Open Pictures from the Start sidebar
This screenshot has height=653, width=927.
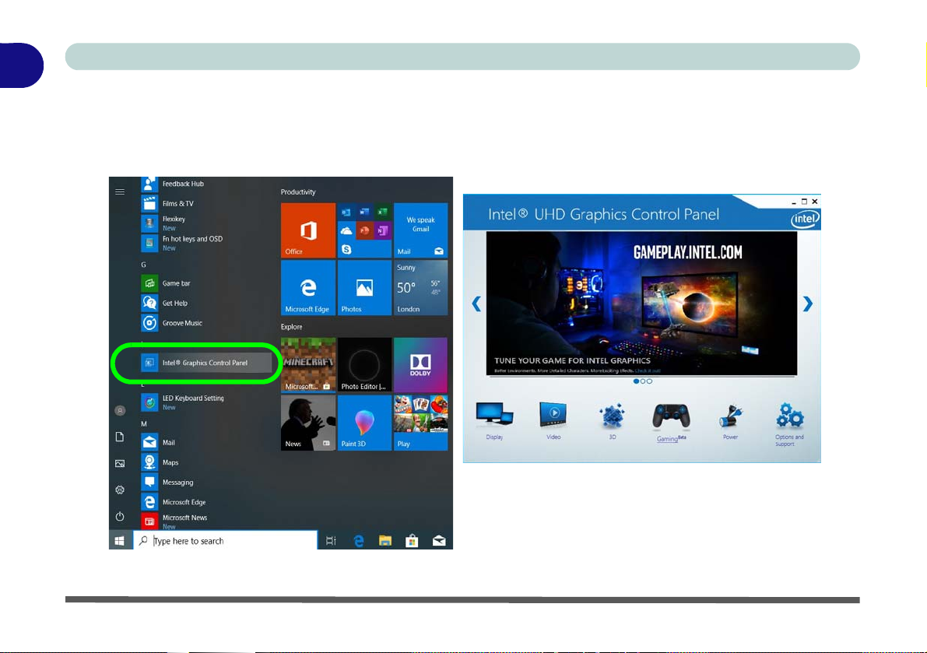point(120,463)
